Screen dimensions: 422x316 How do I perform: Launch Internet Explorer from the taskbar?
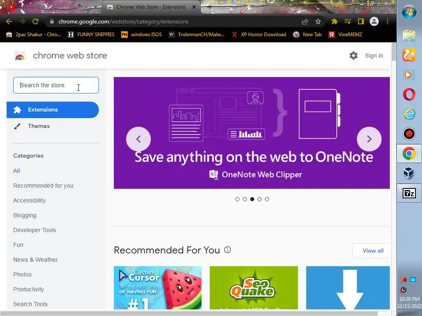pos(409,114)
